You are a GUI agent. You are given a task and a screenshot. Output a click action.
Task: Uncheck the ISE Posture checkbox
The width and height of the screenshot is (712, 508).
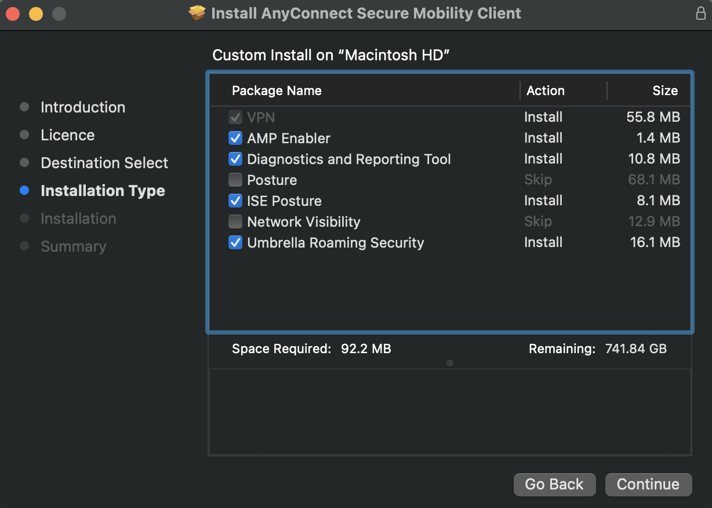(x=235, y=201)
